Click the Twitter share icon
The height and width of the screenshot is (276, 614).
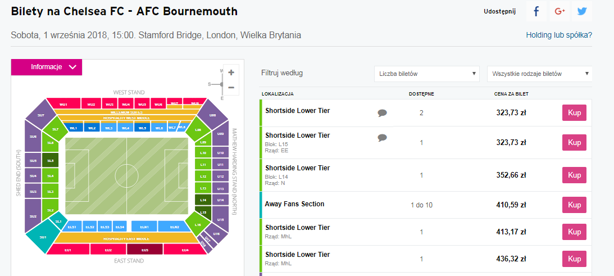click(x=582, y=11)
